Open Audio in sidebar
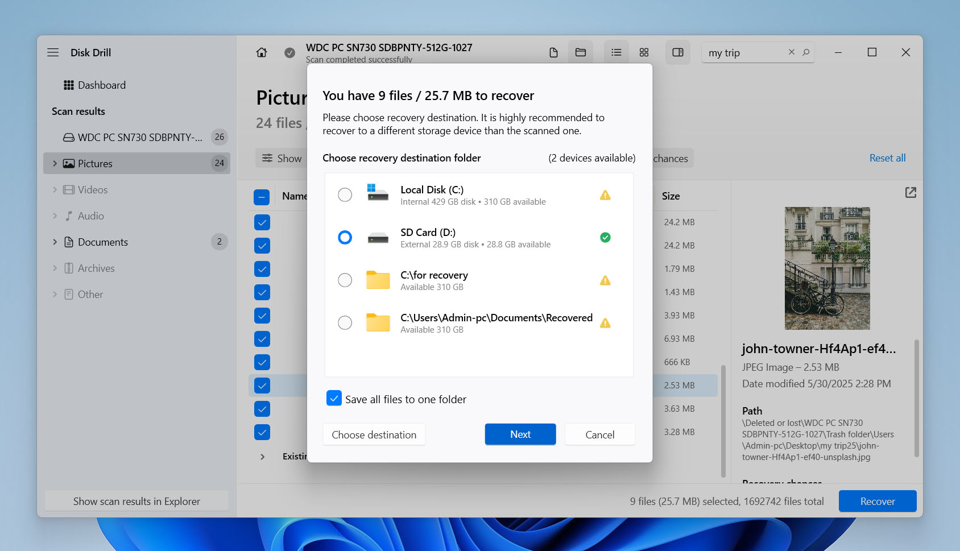The height and width of the screenshot is (551, 960). pos(136,216)
